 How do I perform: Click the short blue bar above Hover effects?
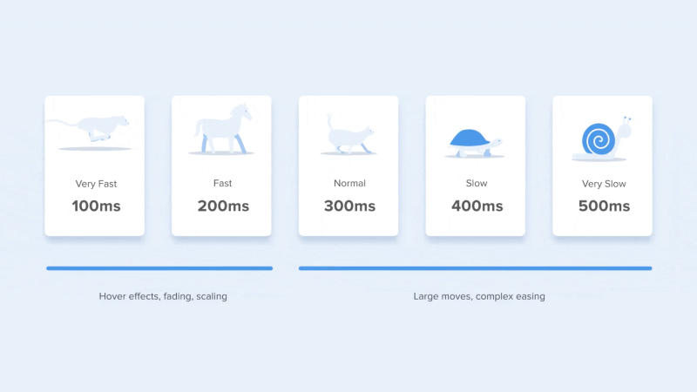pyautogui.click(x=159, y=268)
